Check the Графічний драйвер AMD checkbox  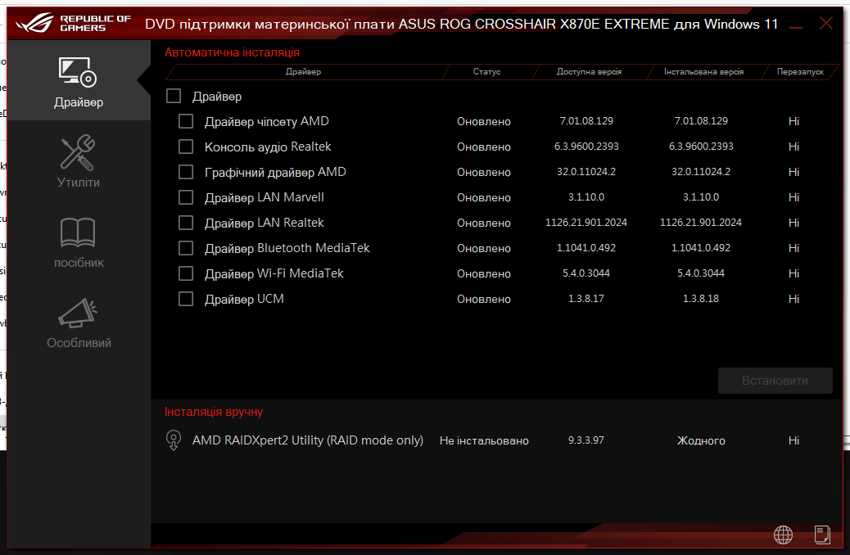(x=186, y=172)
